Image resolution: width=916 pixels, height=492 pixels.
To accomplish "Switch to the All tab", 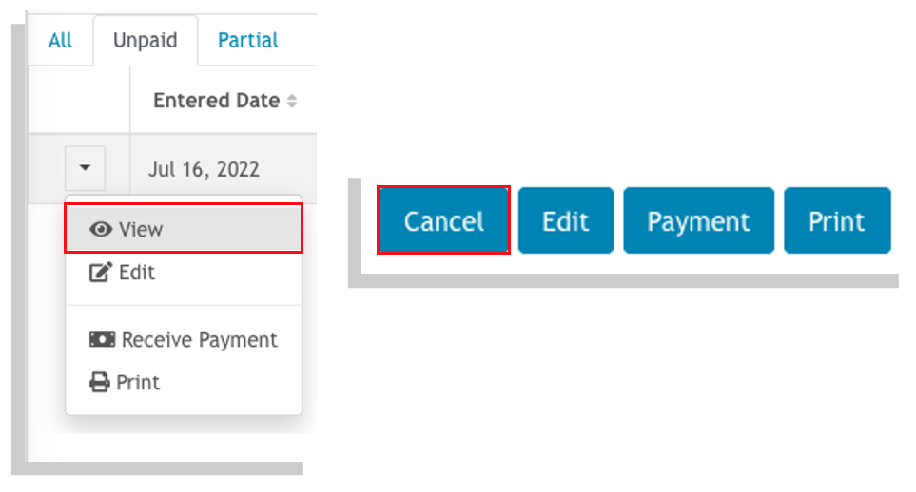I will 60,40.
